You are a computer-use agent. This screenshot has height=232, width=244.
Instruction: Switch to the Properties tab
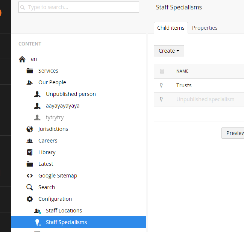pos(205,28)
